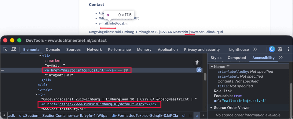
Task: Open the Lighthouse tab
Action: pyautogui.click(x=239, y=50)
